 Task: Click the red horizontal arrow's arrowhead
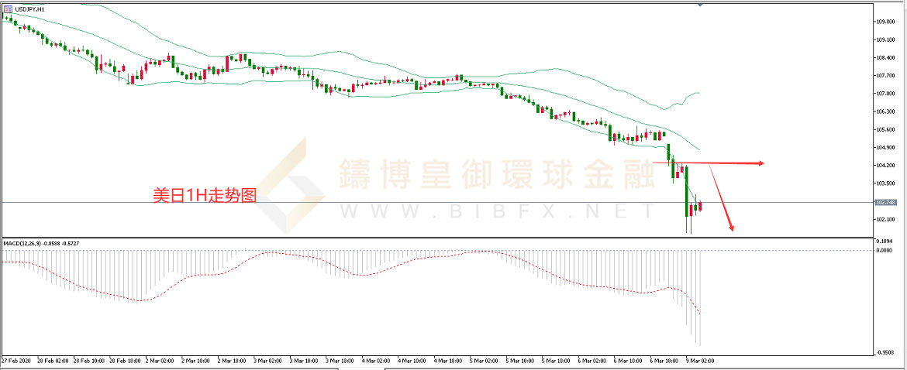click(x=760, y=163)
